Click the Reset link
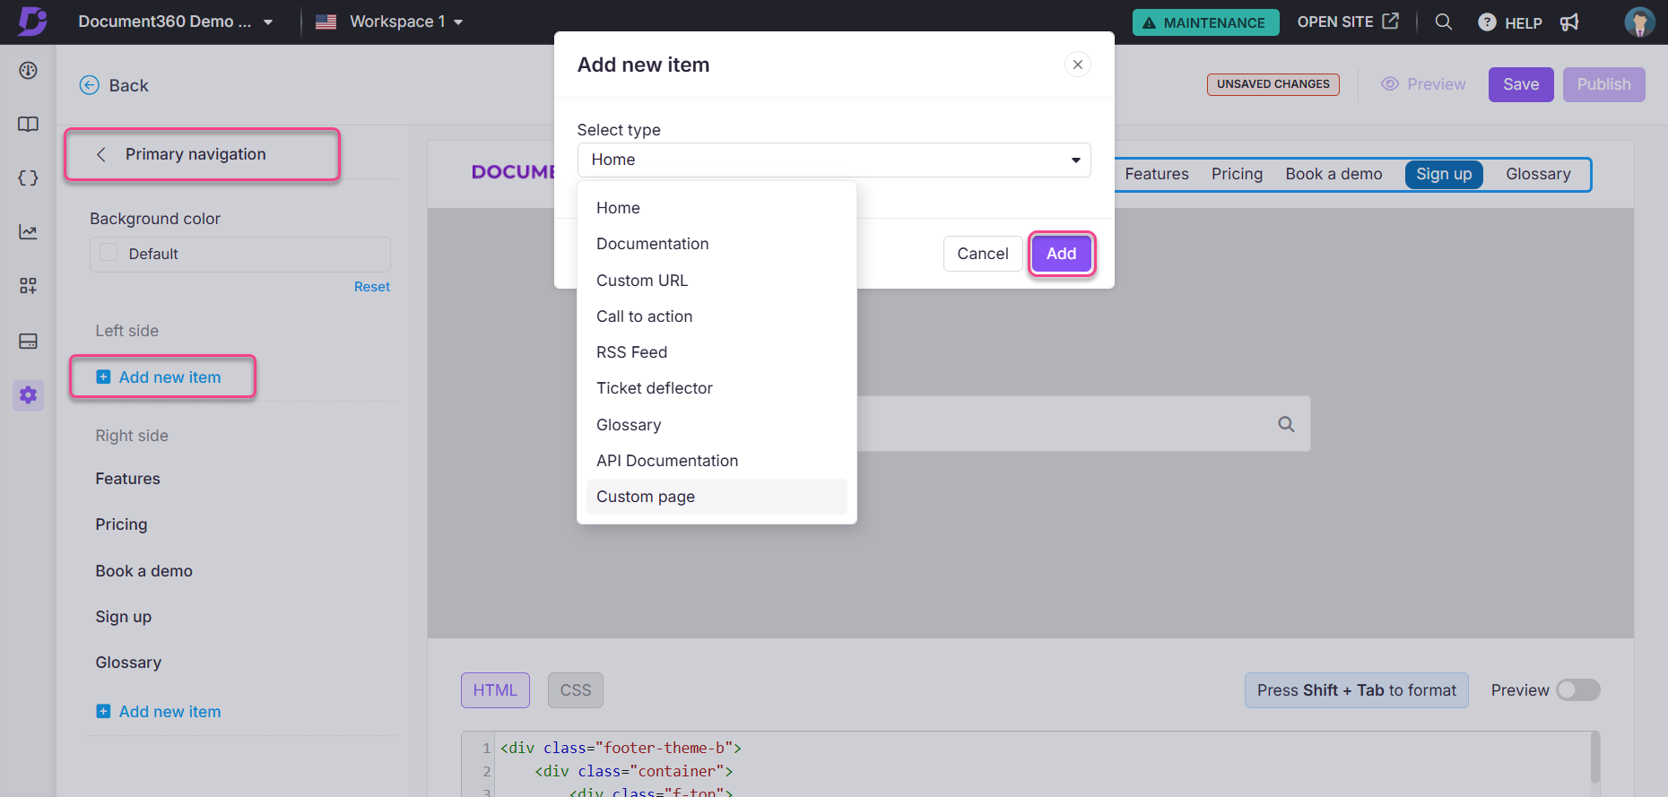Screen dimensions: 1668x797 pos(372,287)
